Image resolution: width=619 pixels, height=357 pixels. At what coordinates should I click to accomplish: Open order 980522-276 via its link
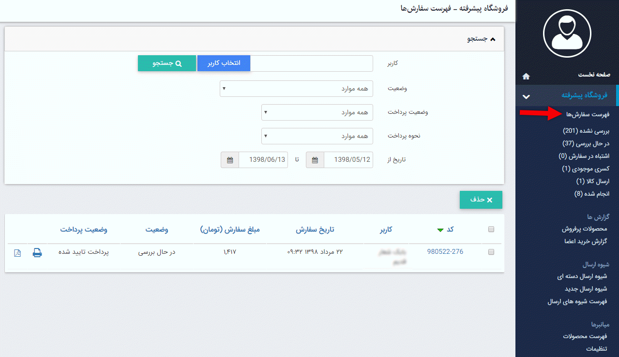coord(444,251)
